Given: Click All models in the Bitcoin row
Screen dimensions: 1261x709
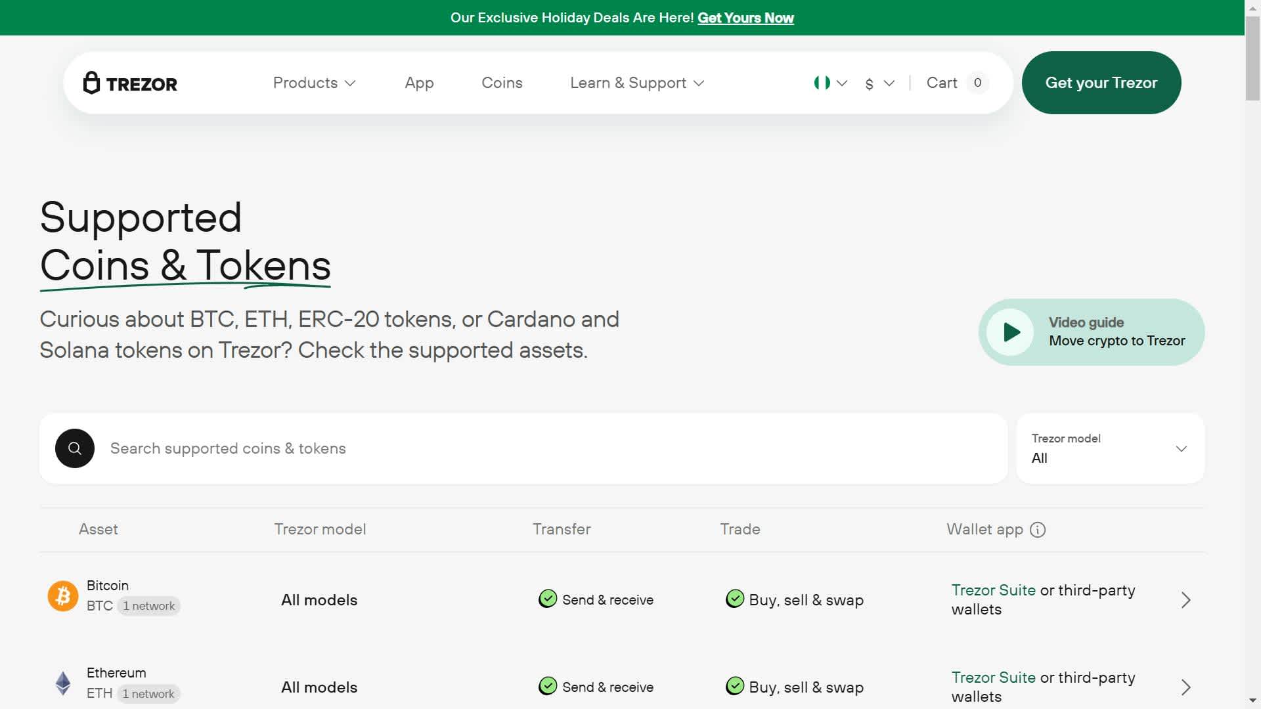Looking at the screenshot, I should pyautogui.click(x=319, y=600).
